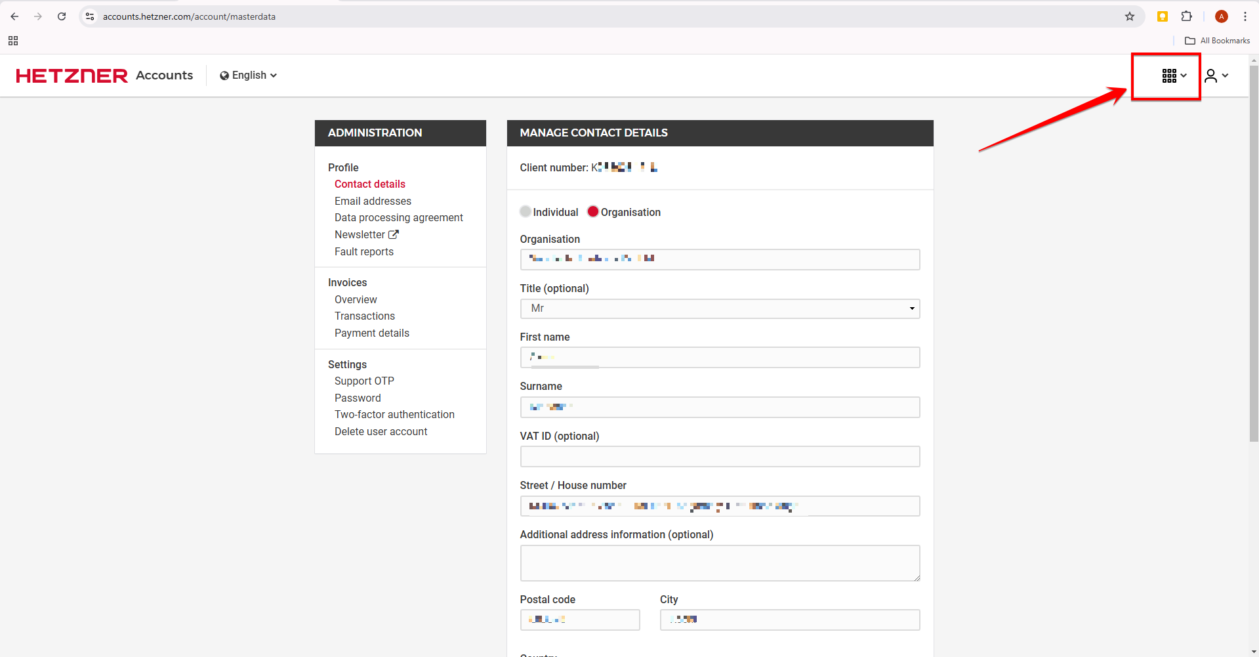Open Two-factor authentication settings
Viewport: 1259px width, 657px height.
tap(394, 415)
